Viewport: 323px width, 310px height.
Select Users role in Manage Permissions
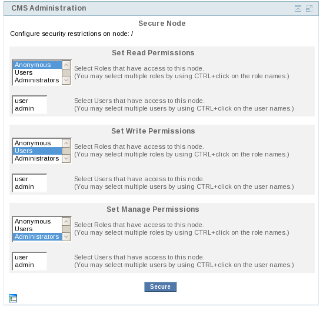point(37,229)
